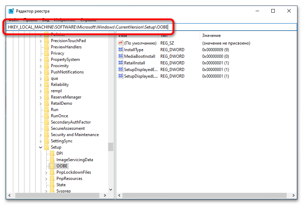This screenshot has width=303, height=205.
Task: Select the SettingSync key
Action: [61, 141]
